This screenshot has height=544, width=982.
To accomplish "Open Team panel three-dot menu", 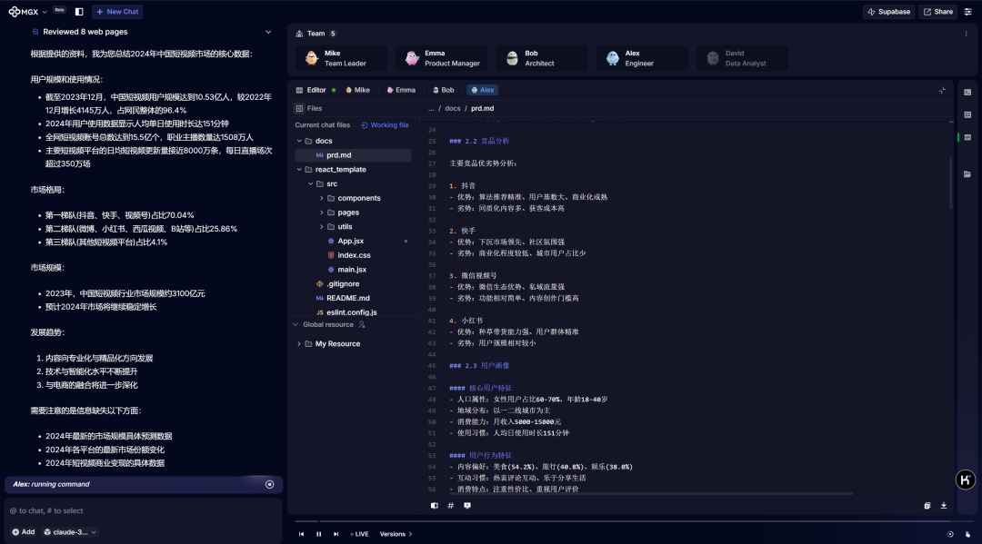I will point(966,34).
